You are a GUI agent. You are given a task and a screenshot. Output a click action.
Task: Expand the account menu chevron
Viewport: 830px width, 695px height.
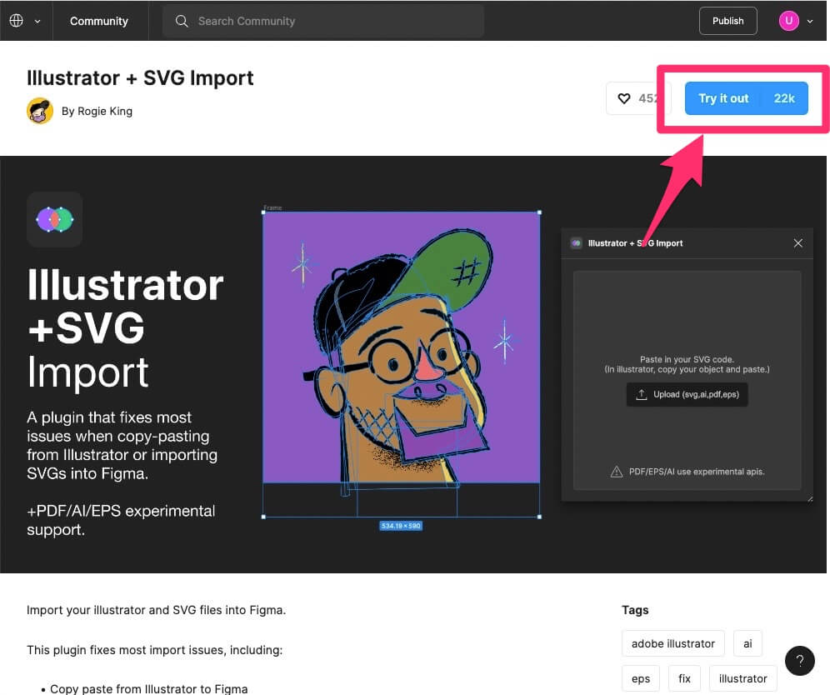[x=810, y=22]
